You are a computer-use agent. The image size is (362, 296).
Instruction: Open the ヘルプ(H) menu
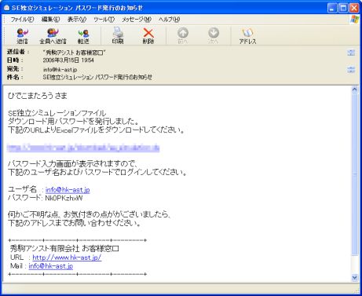(x=169, y=20)
